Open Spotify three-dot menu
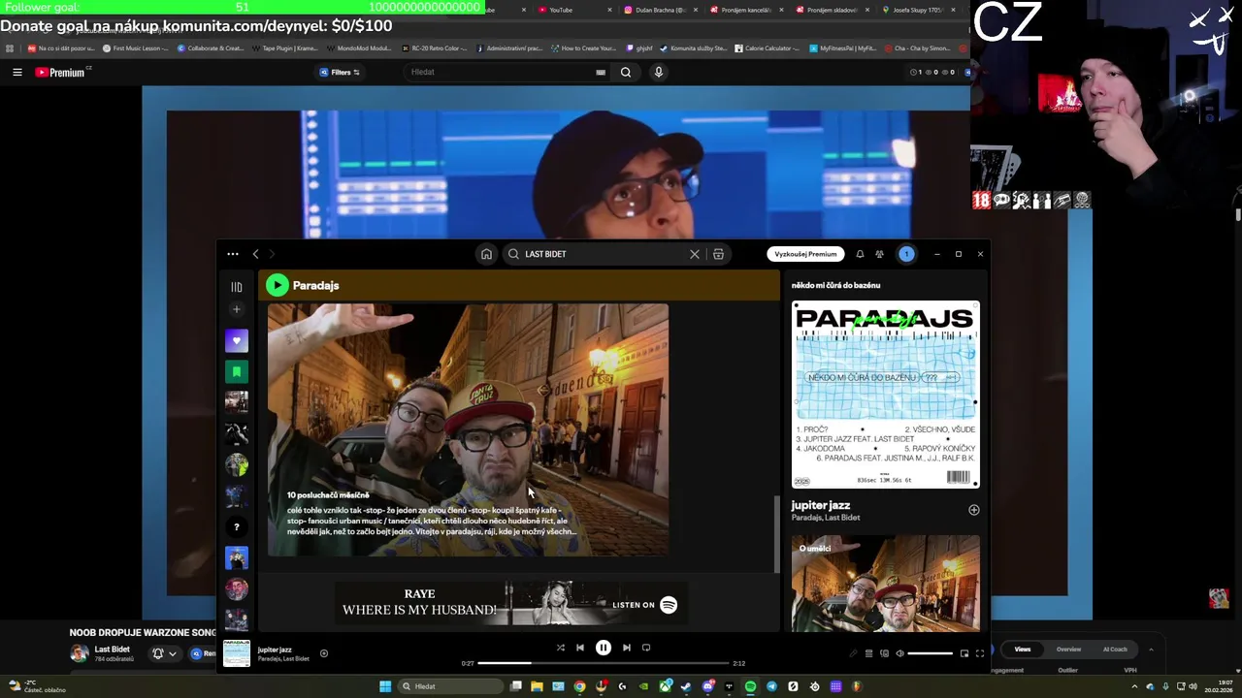 click(233, 254)
